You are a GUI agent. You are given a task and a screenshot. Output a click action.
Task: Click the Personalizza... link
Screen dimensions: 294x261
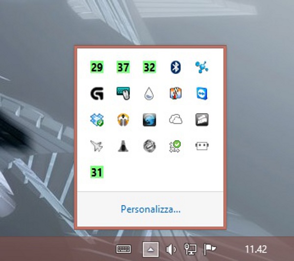150,209
